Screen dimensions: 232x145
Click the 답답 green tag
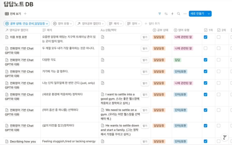pyautogui.click(x=177, y=60)
